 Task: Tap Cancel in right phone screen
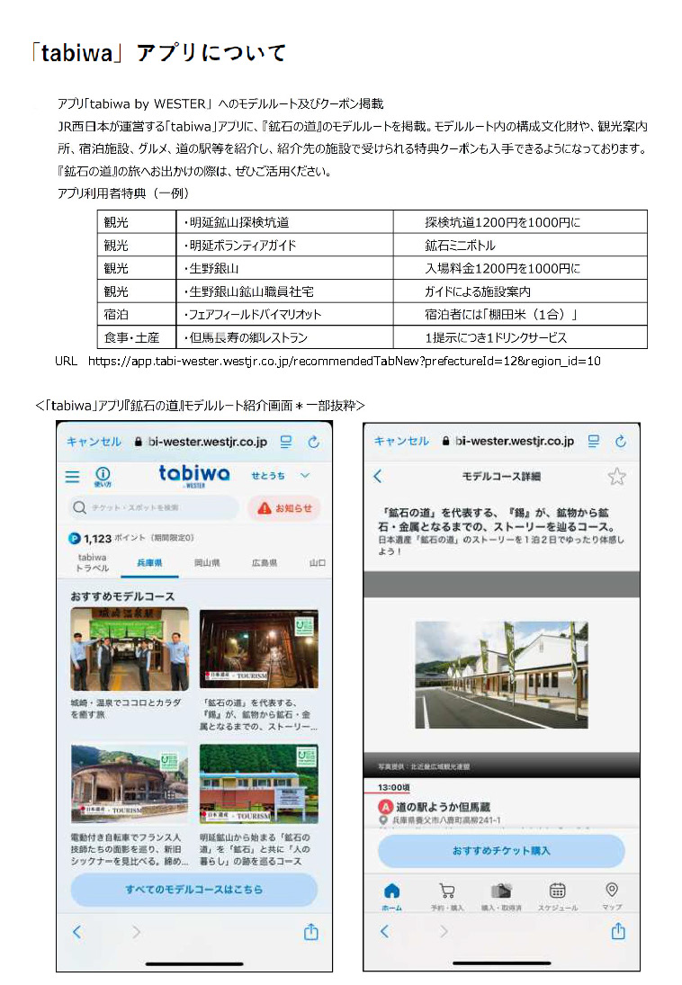401,441
